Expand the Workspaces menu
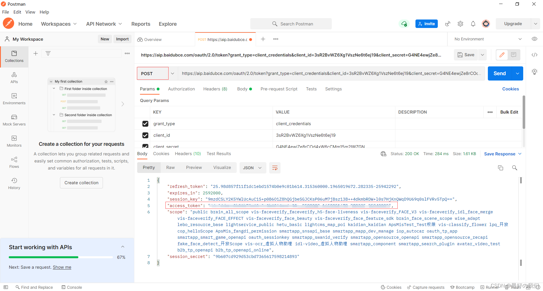The image size is (543, 291). coord(59,24)
